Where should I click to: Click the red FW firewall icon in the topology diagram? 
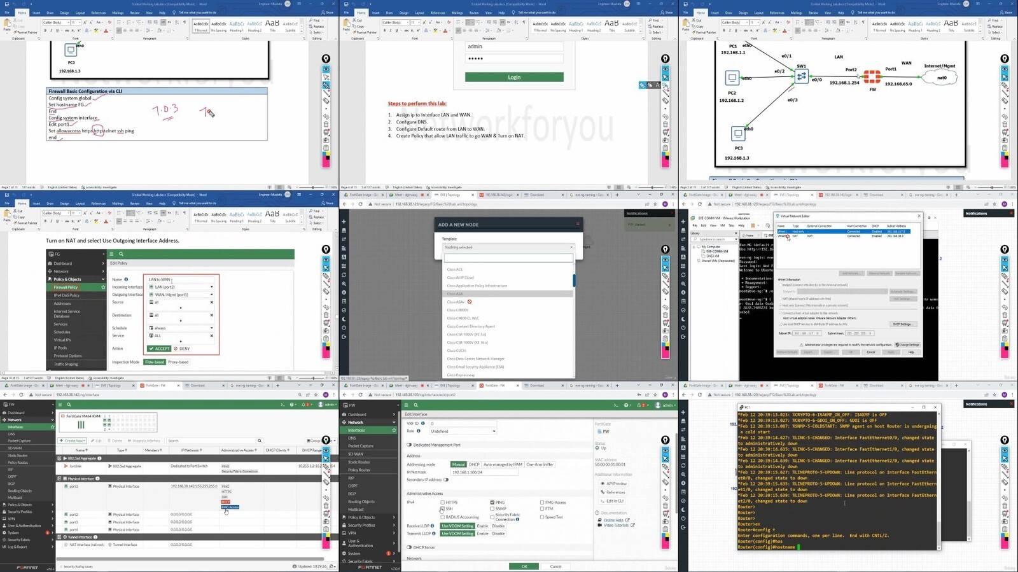(x=872, y=78)
